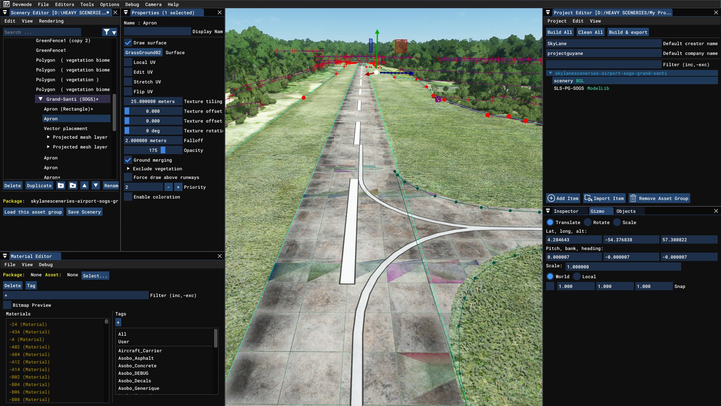Image resolution: width=721 pixels, height=406 pixels.
Task: Toggle the Ground merging checkbox
Action: [x=128, y=160]
